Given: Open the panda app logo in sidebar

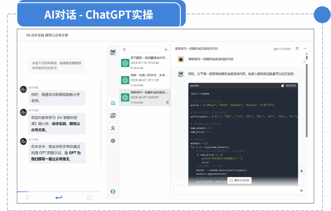Looking at the screenshot, I should (113, 52).
